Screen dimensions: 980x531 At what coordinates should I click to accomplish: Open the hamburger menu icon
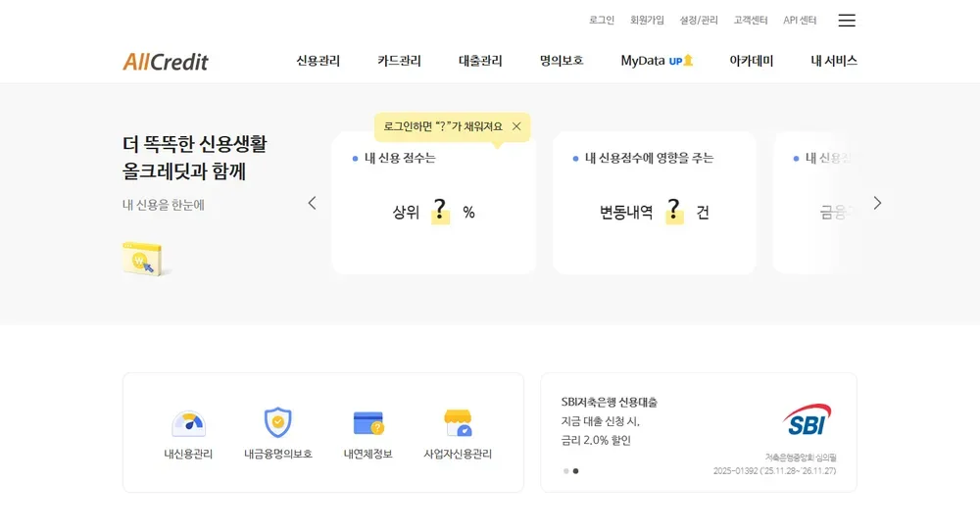[x=847, y=21]
